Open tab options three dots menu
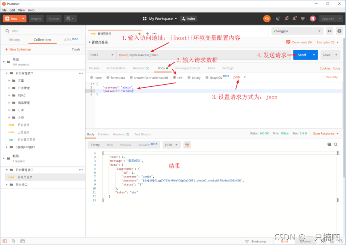Screen dimensions: 346x245 click(154, 34)
